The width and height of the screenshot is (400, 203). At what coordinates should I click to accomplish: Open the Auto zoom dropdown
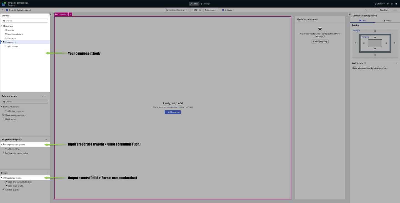coord(210,10)
